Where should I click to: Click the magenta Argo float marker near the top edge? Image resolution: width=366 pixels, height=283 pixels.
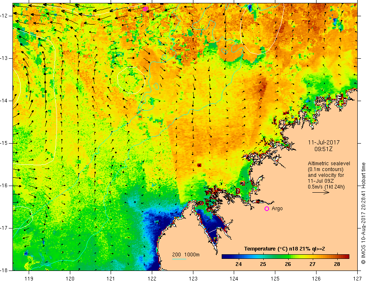pyautogui.click(x=145, y=9)
